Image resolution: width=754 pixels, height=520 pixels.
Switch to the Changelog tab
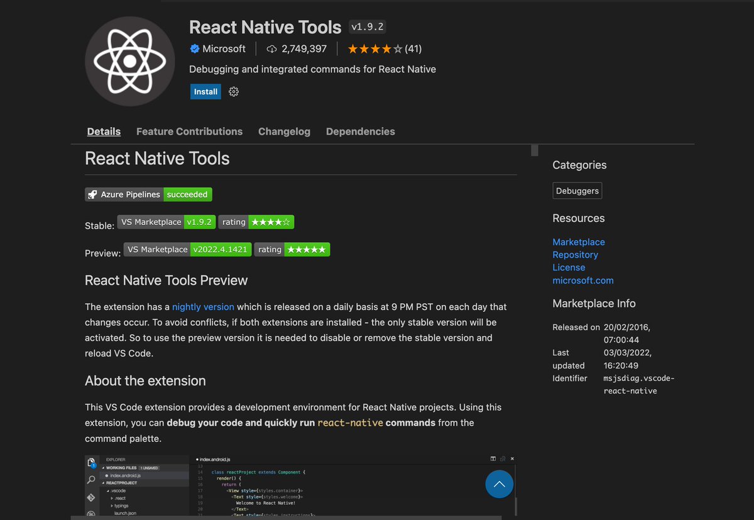284,131
